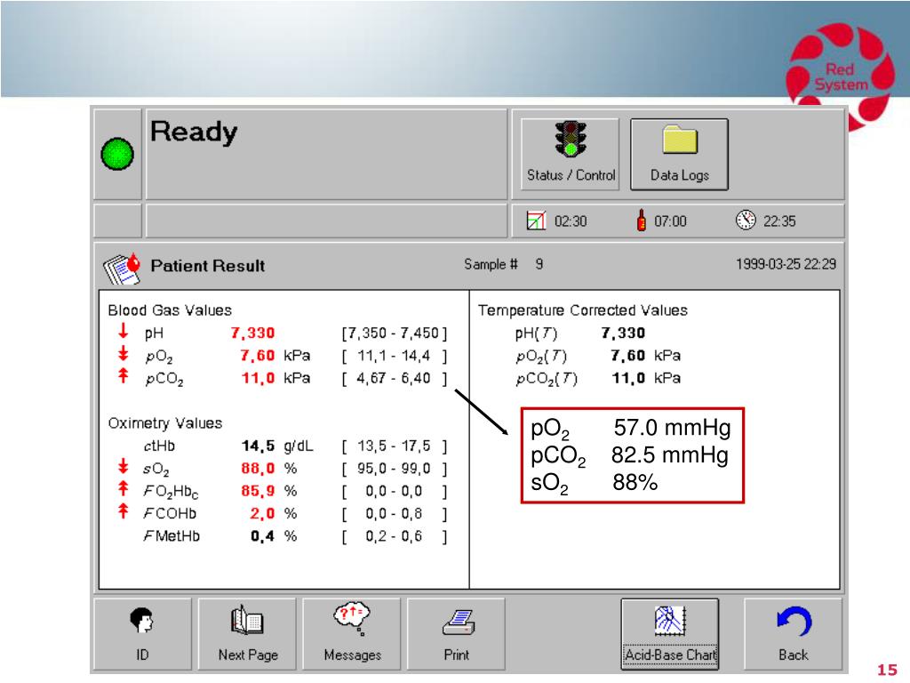Print the patient result
This screenshot has height=683, width=910.
[x=456, y=631]
